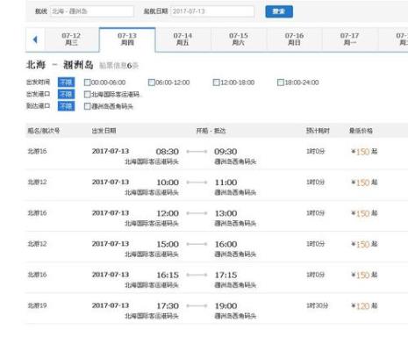Enable the 12:00-18:00 time filter
Image resolution: width=408 pixels, height=337 pixels.
(x=216, y=82)
